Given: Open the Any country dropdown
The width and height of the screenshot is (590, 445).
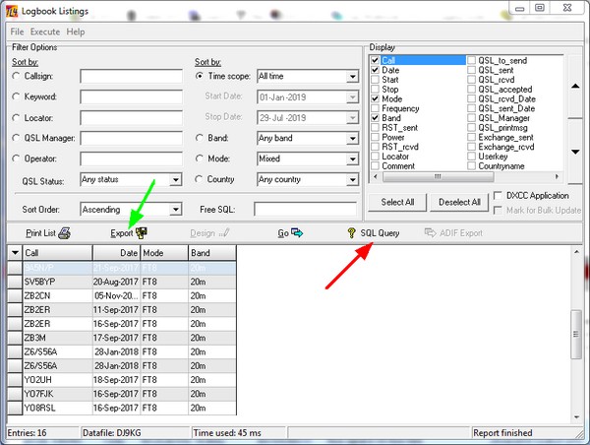Looking at the screenshot, I should coord(352,180).
